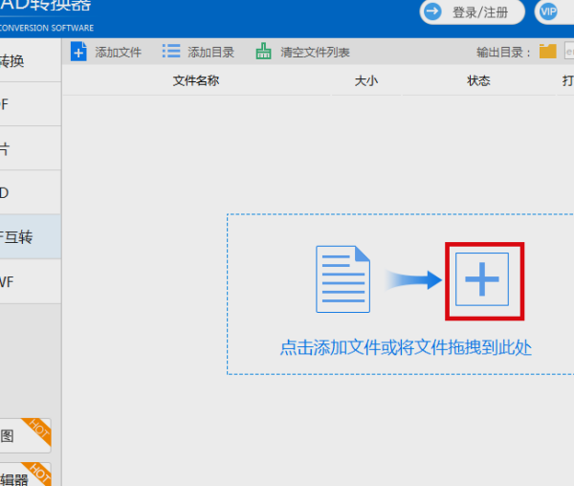
Task: Click the output directory path field
Action: [569, 52]
